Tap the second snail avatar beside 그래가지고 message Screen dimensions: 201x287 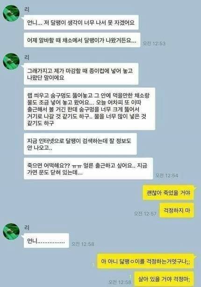click(x=11, y=61)
